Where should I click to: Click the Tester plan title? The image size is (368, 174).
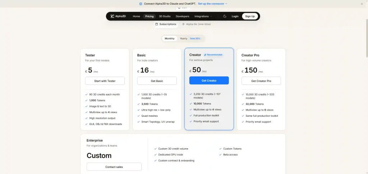click(x=90, y=55)
